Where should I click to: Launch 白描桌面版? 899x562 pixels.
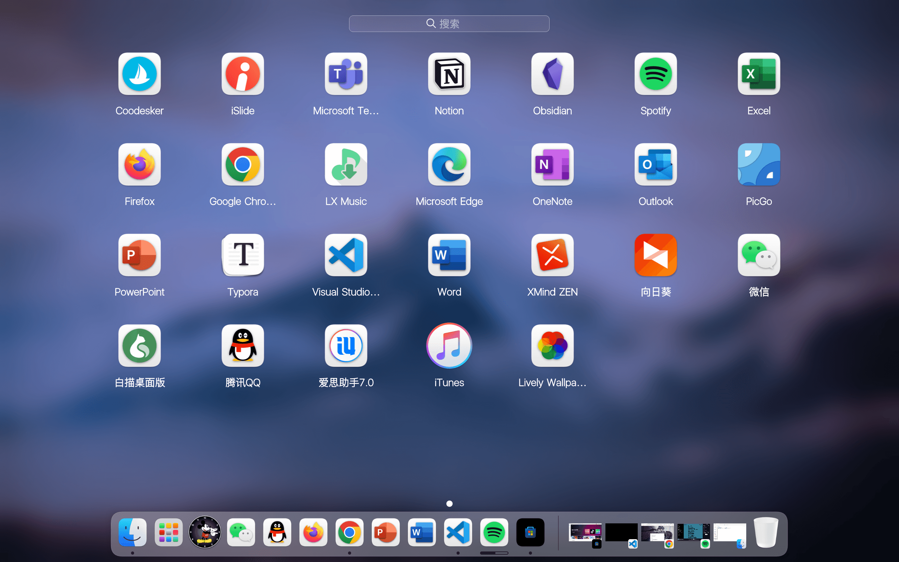click(139, 346)
